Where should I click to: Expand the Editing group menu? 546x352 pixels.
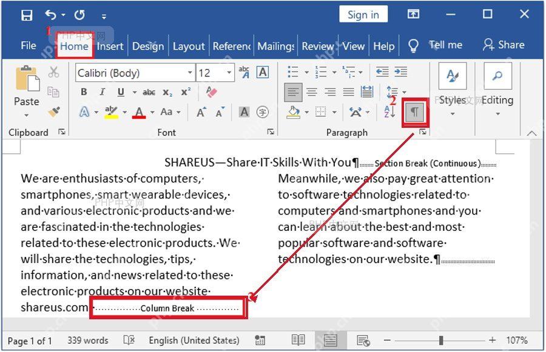[x=497, y=114]
